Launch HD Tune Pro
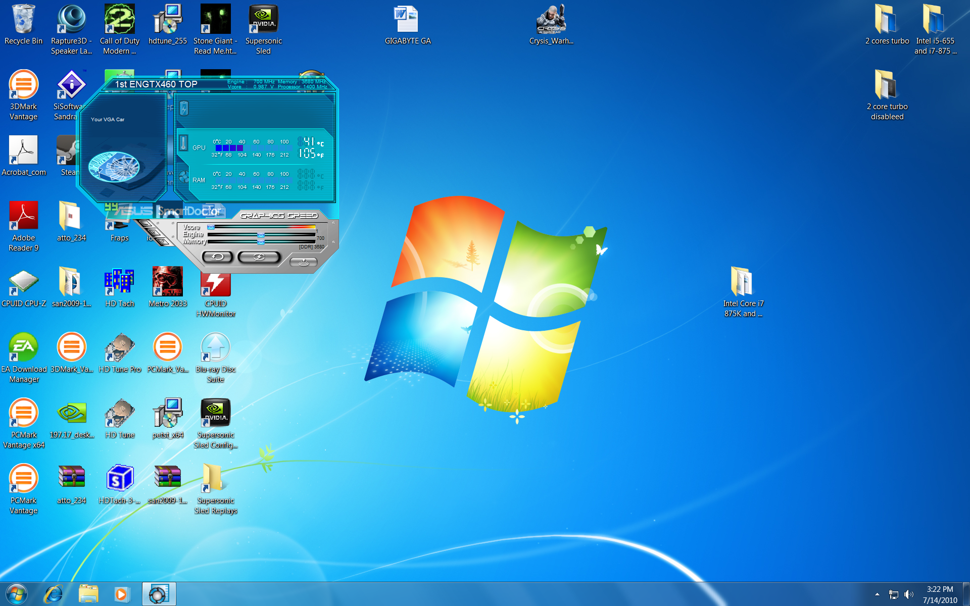 pos(120,352)
